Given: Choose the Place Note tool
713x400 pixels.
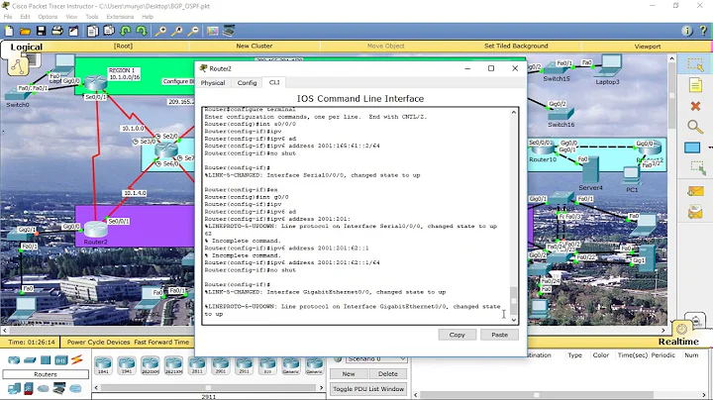Looking at the screenshot, I should (695, 85).
